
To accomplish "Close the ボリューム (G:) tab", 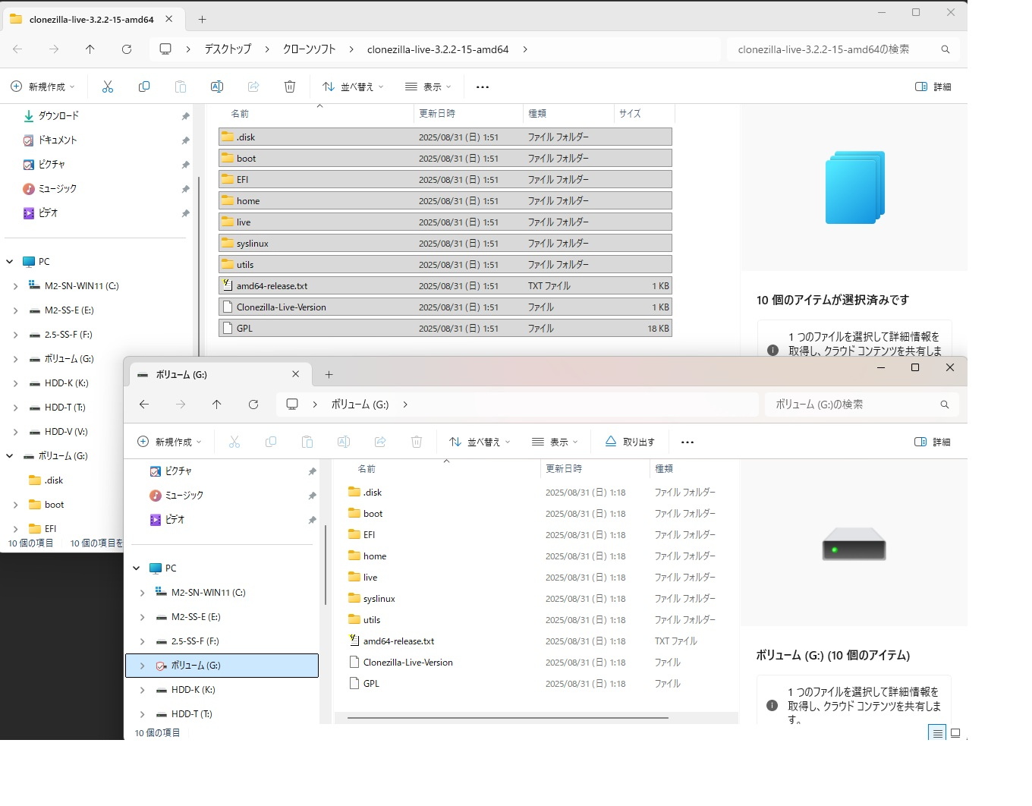I will pos(296,374).
